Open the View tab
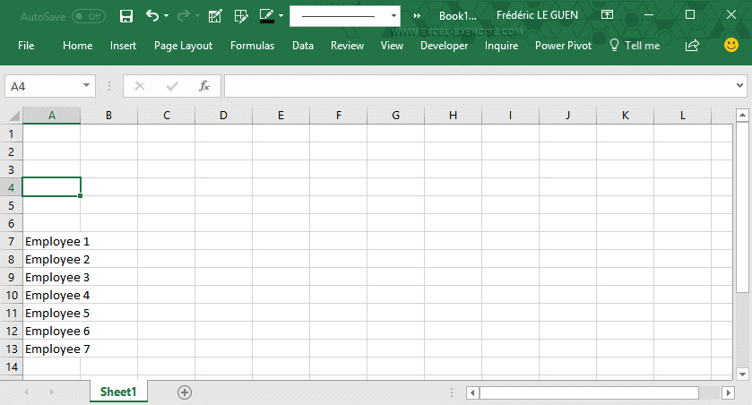This screenshot has width=752, height=405. [392, 46]
